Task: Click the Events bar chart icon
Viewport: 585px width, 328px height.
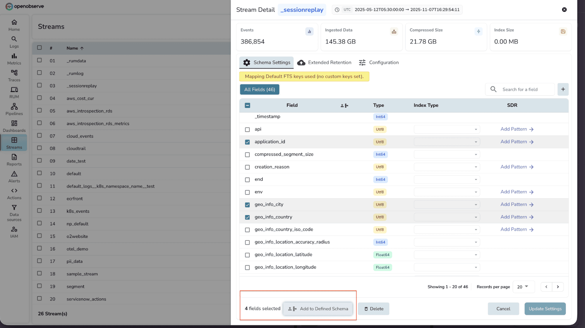Action: (x=309, y=31)
